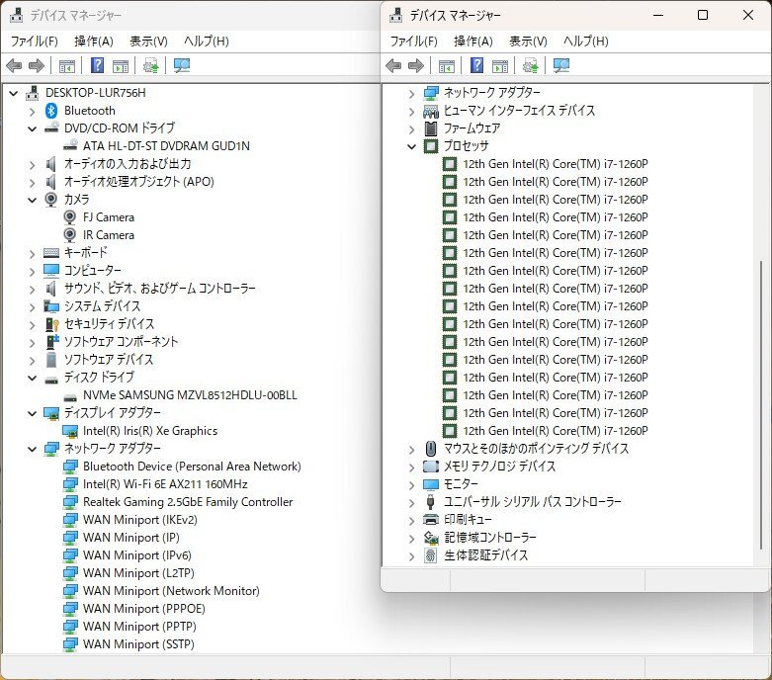The height and width of the screenshot is (680, 772).
Task: Click the Bluetooth category icon
Action: coord(52,111)
